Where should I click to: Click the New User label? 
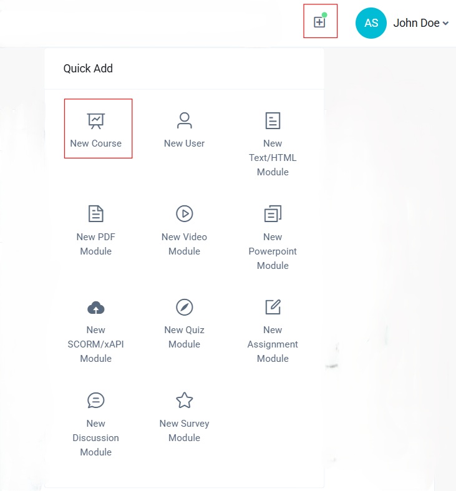(x=184, y=143)
